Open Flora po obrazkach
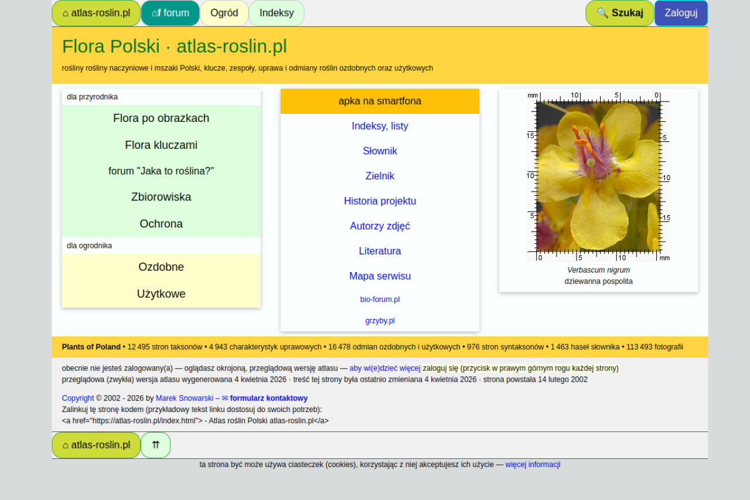The width and height of the screenshot is (750, 500). (x=161, y=118)
